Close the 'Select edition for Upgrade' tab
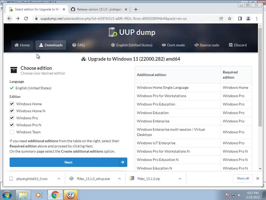This screenshot has width=266, height=200. click(x=64, y=9)
